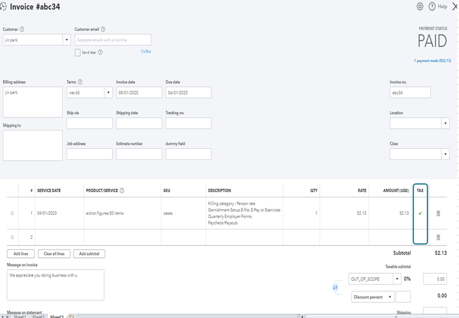Switch to the Sheet2 tab
Screen dimensions: 459x318
tap(39, 317)
